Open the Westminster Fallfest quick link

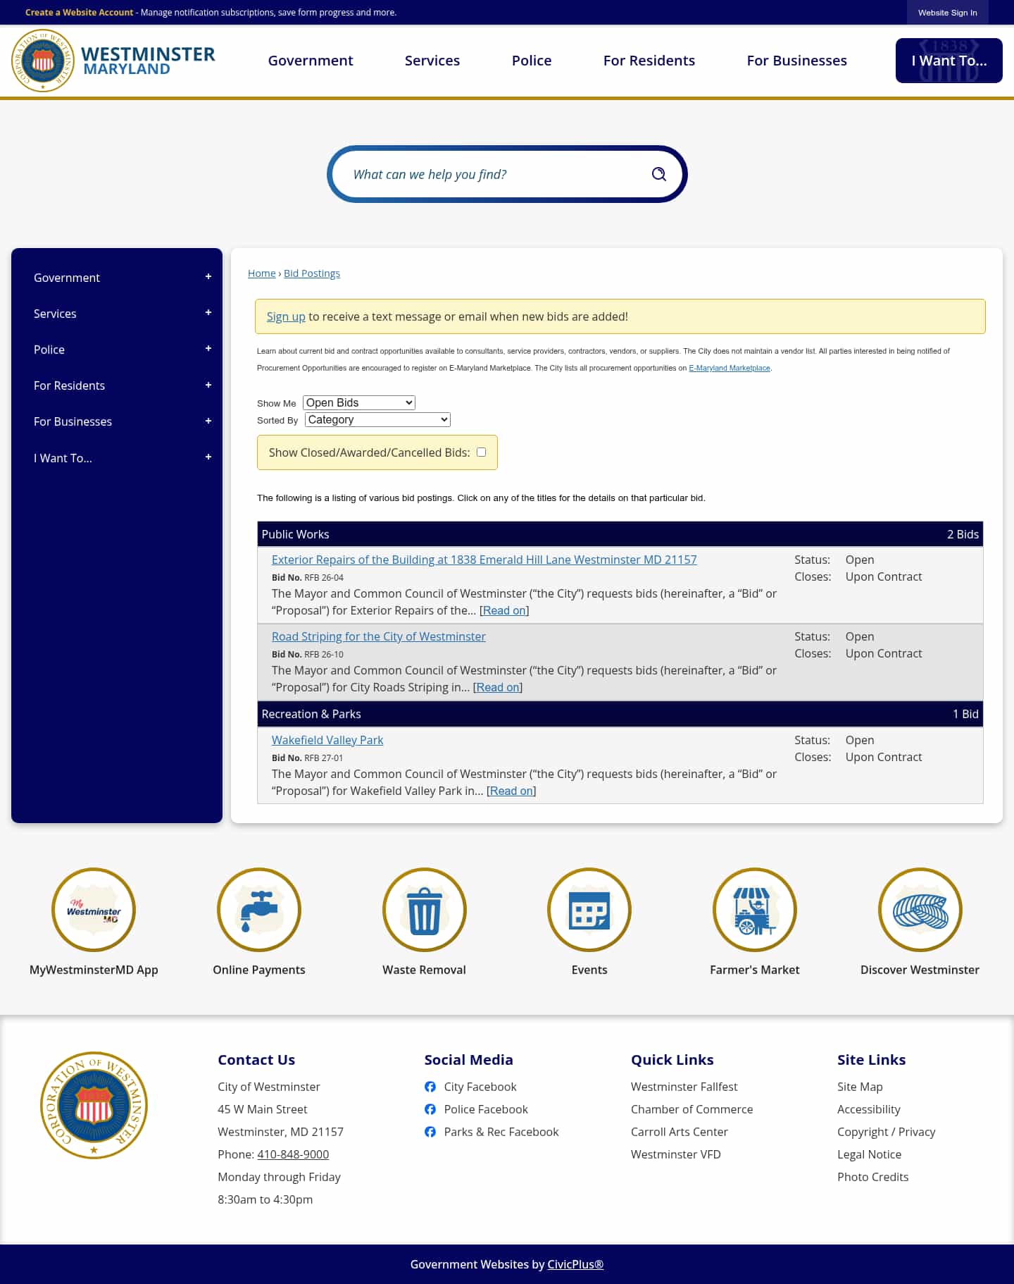(684, 1087)
